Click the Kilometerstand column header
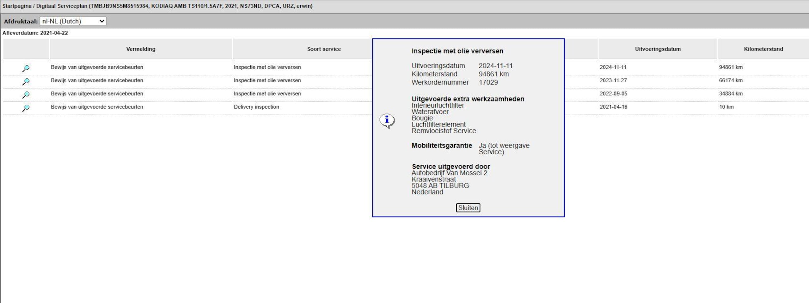The width and height of the screenshot is (809, 303). point(763,49)
